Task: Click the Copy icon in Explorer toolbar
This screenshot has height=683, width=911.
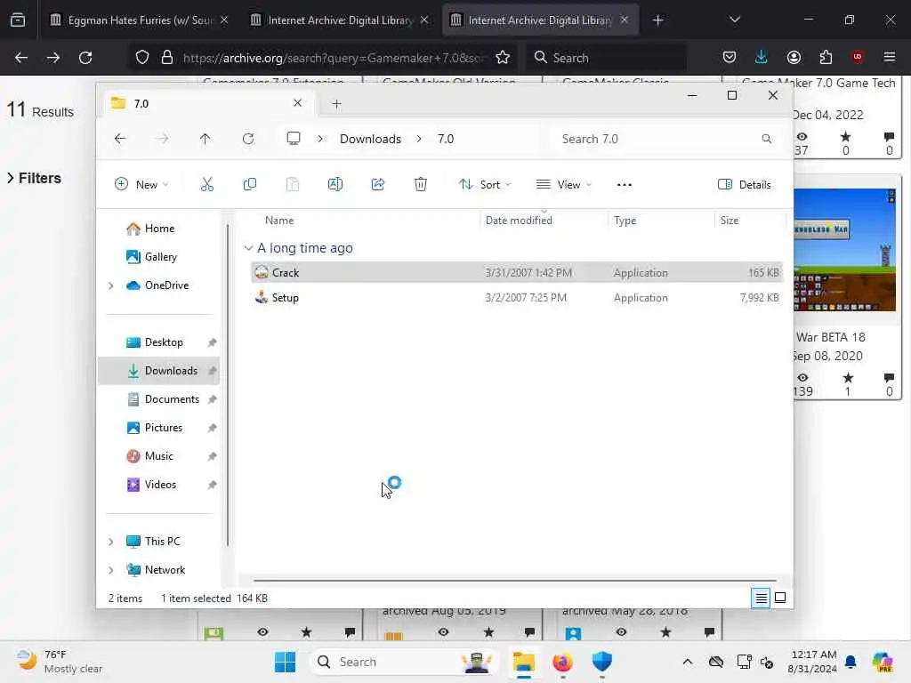Action: click(x=250, y=185)
